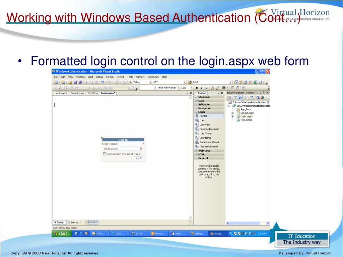
Task: Click the ASP.NET Configuration icon in Solution Explorer
Action: point(263,98)
